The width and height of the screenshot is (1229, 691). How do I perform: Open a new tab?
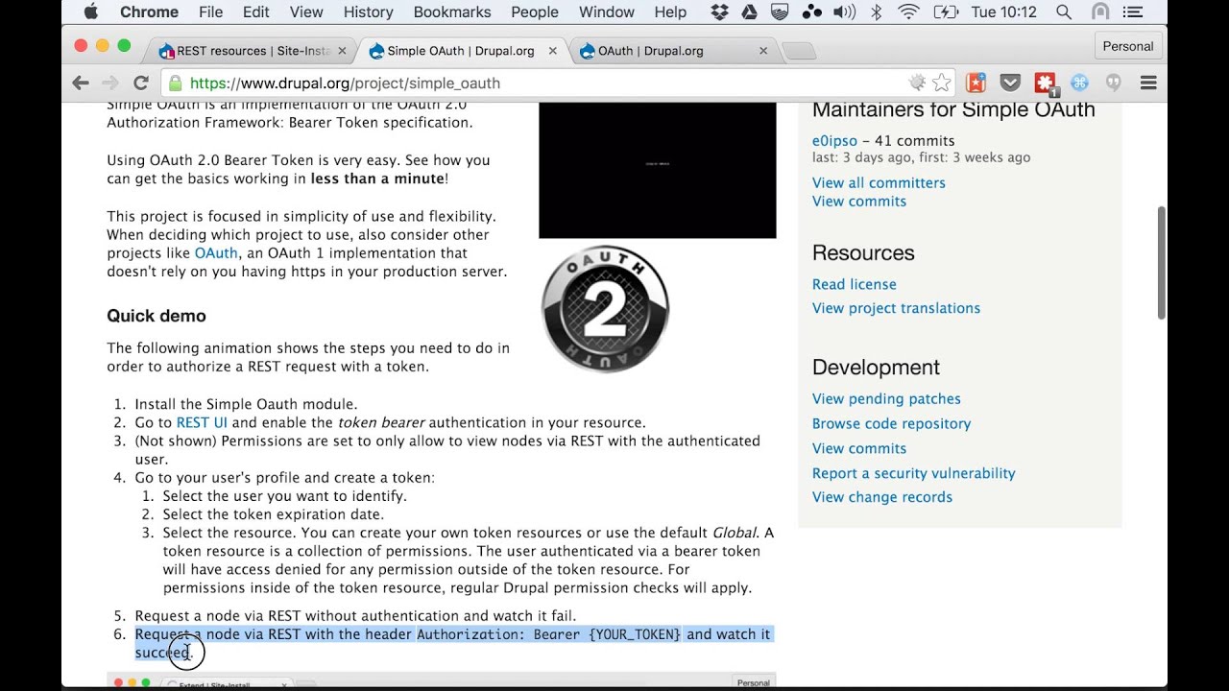(x=798, y=51)
